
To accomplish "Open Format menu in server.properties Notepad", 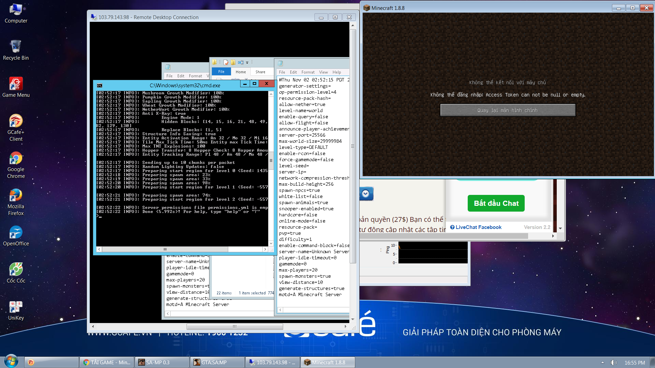I will pos(308,72).
